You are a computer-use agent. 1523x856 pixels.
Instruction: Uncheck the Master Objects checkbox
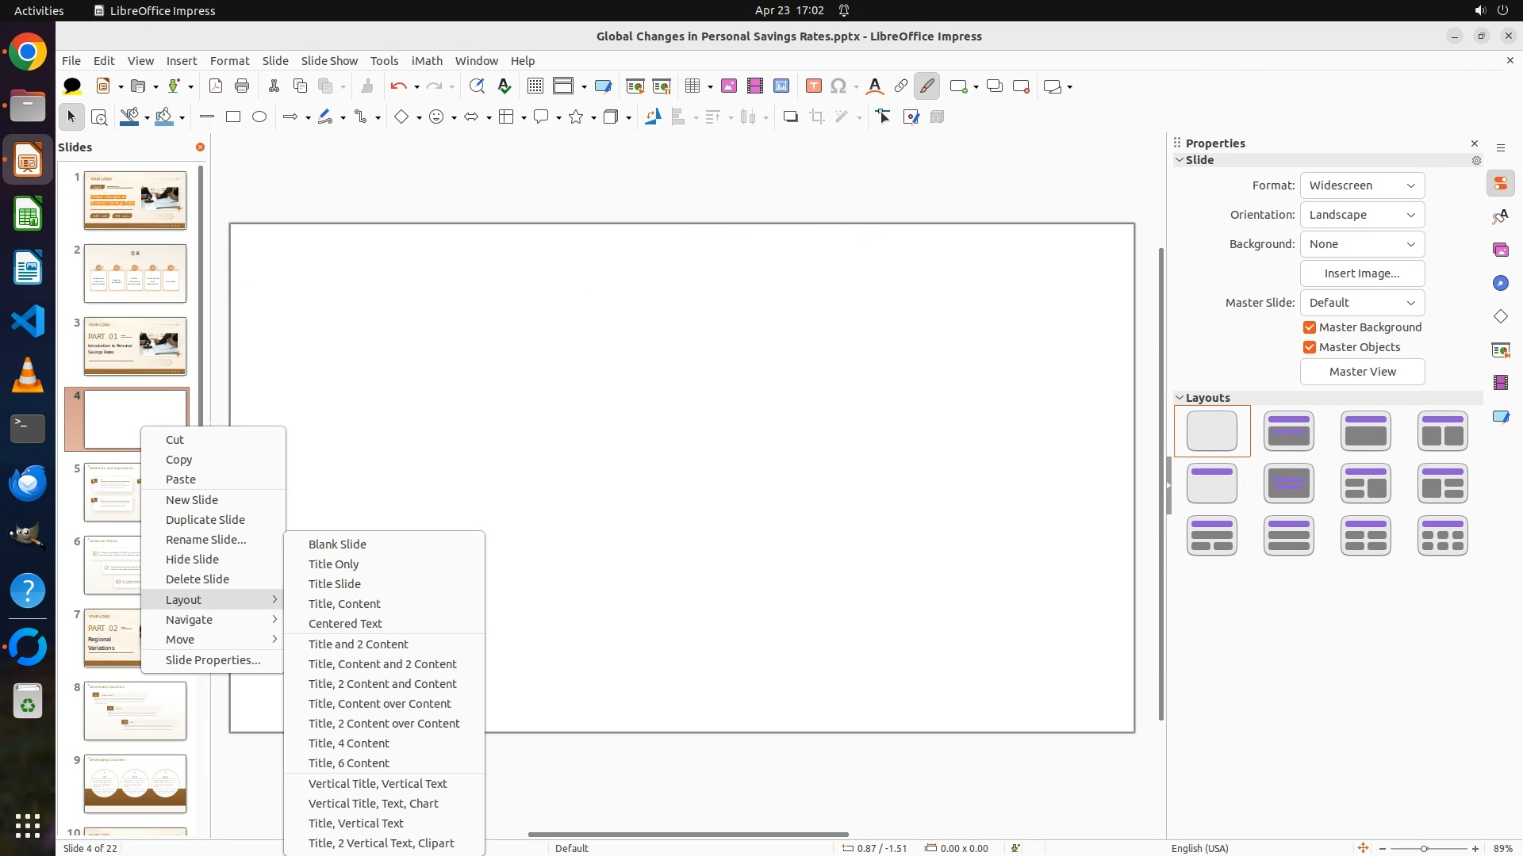[1310, 347]
